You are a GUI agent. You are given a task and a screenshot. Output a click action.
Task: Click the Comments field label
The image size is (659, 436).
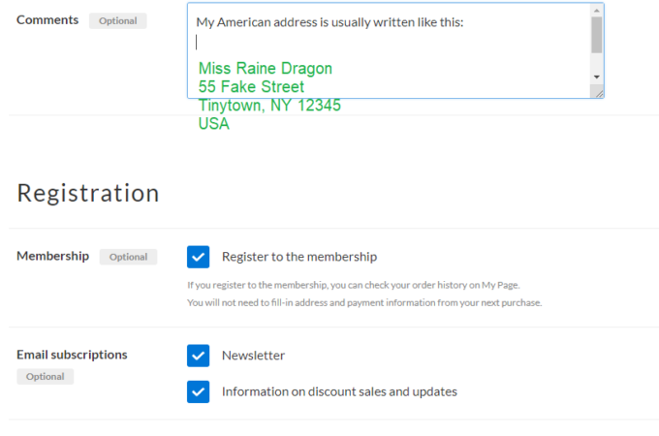(x=47, y=19)
